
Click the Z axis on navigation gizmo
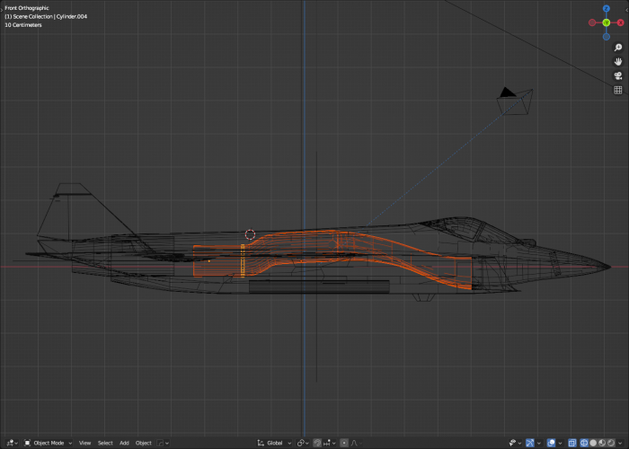[607, 8]
